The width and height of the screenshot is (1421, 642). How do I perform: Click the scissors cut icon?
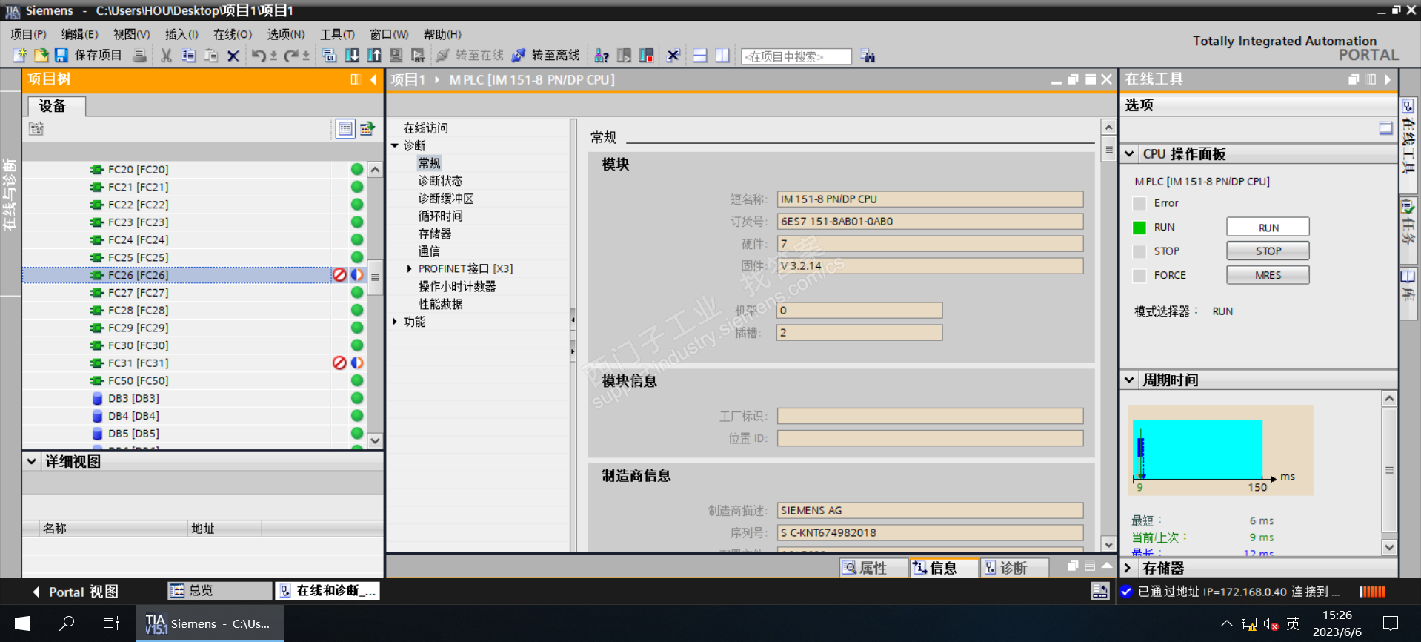[x=166, y=56]
